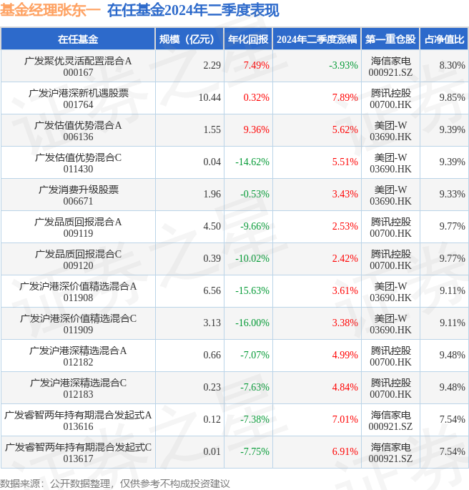The image size is (469, 490).
Task: Click the -7.75% annualized return value
Action: (255, 451)
